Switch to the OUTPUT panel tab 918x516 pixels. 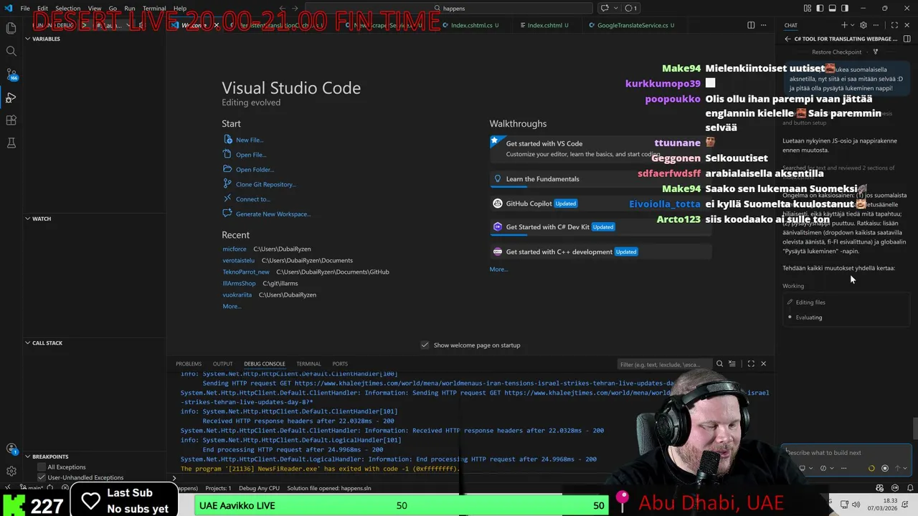click(222, 364)
